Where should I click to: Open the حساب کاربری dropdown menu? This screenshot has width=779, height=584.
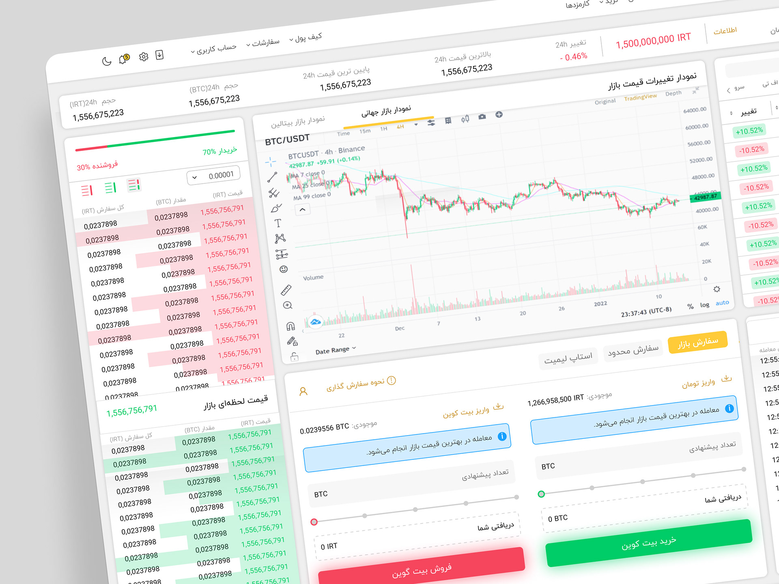213,49
